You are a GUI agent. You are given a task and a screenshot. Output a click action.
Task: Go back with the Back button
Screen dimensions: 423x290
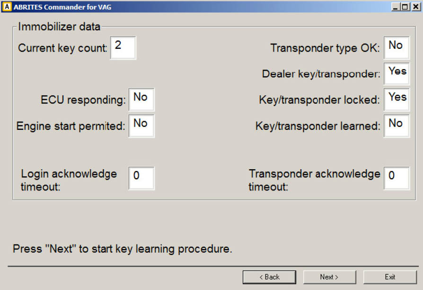[269, 277]
